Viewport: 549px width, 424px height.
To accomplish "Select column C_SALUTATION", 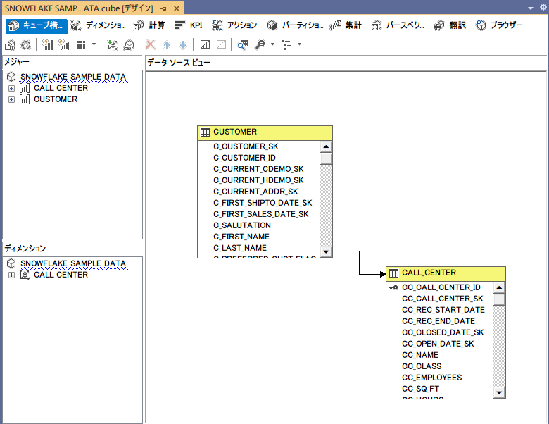I will 242,225.
